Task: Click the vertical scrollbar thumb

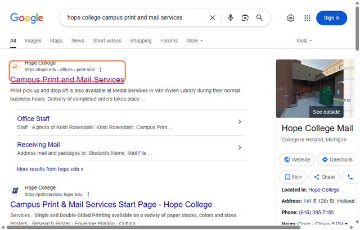Action: (357, 29)
